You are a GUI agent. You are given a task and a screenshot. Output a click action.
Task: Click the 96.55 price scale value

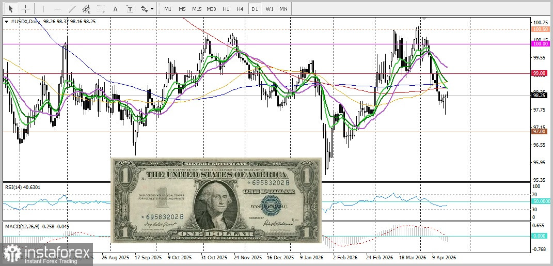[x=540, y=145]
